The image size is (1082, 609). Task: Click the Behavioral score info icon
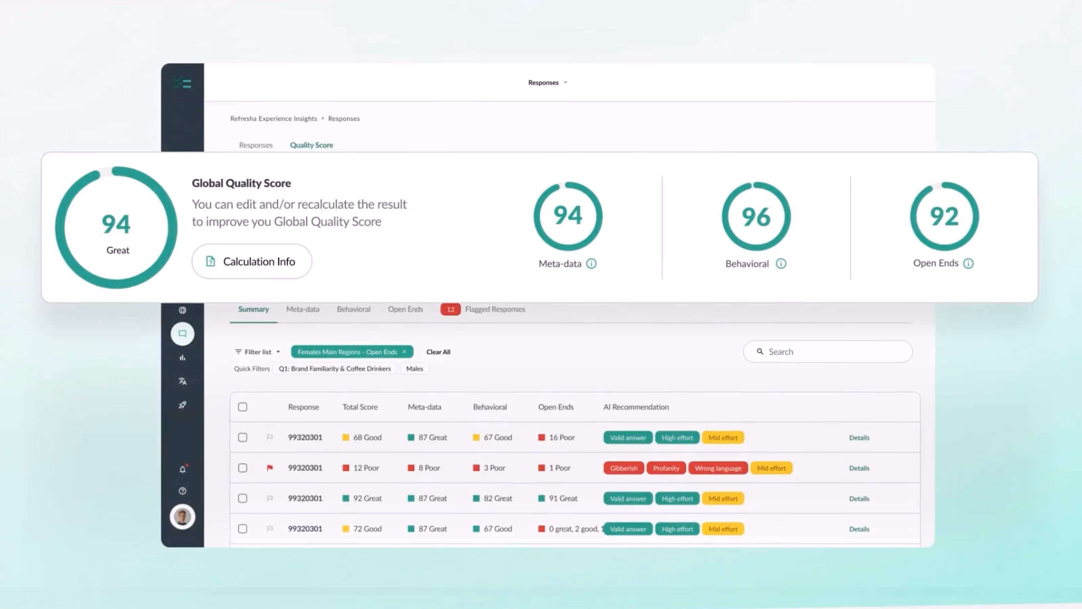[781, 264]
